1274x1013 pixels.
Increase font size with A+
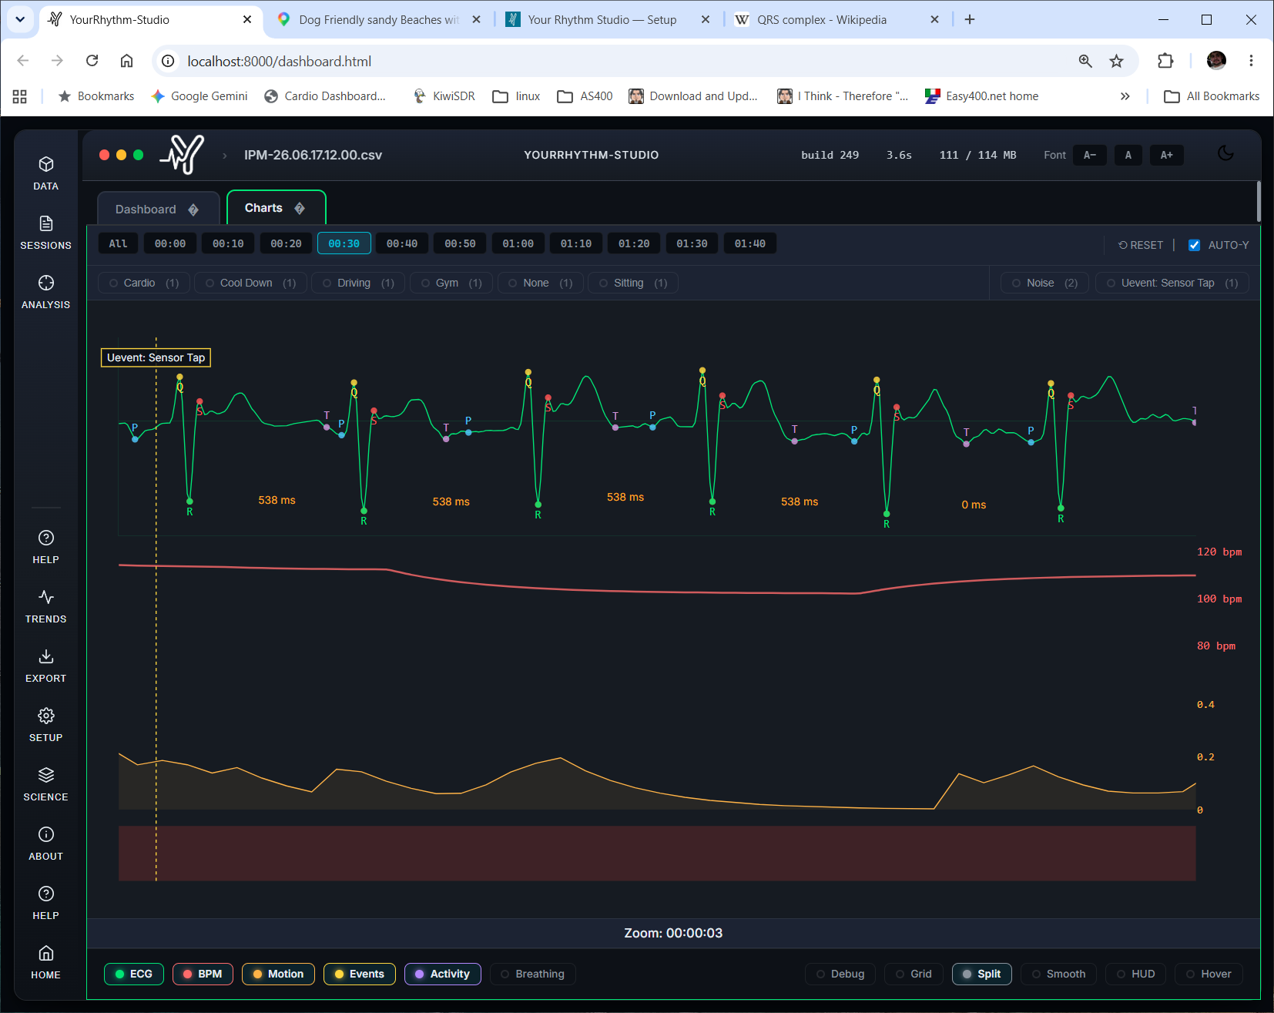coord(1167,155)
